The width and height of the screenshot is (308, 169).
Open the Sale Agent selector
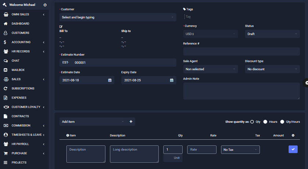210,69
